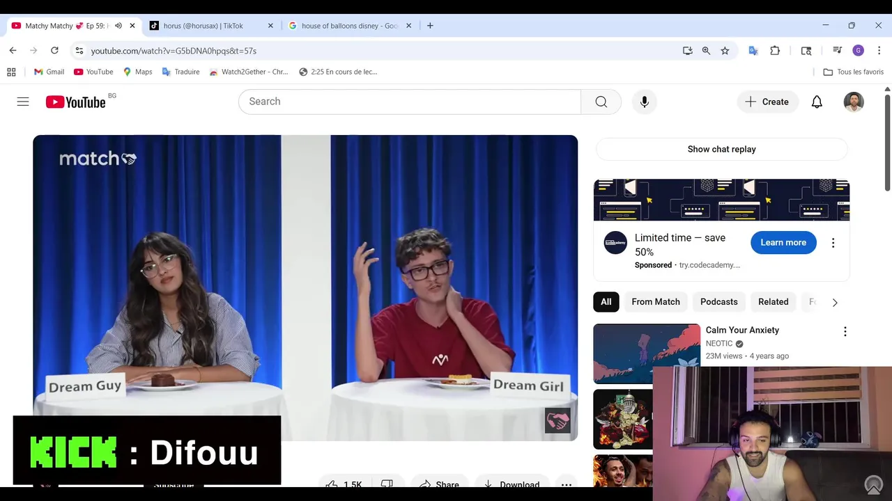The width and height of the screenshot is (892, 501).
Task: Open options for Calm Your Anxiety video
Action: (845, 332)
